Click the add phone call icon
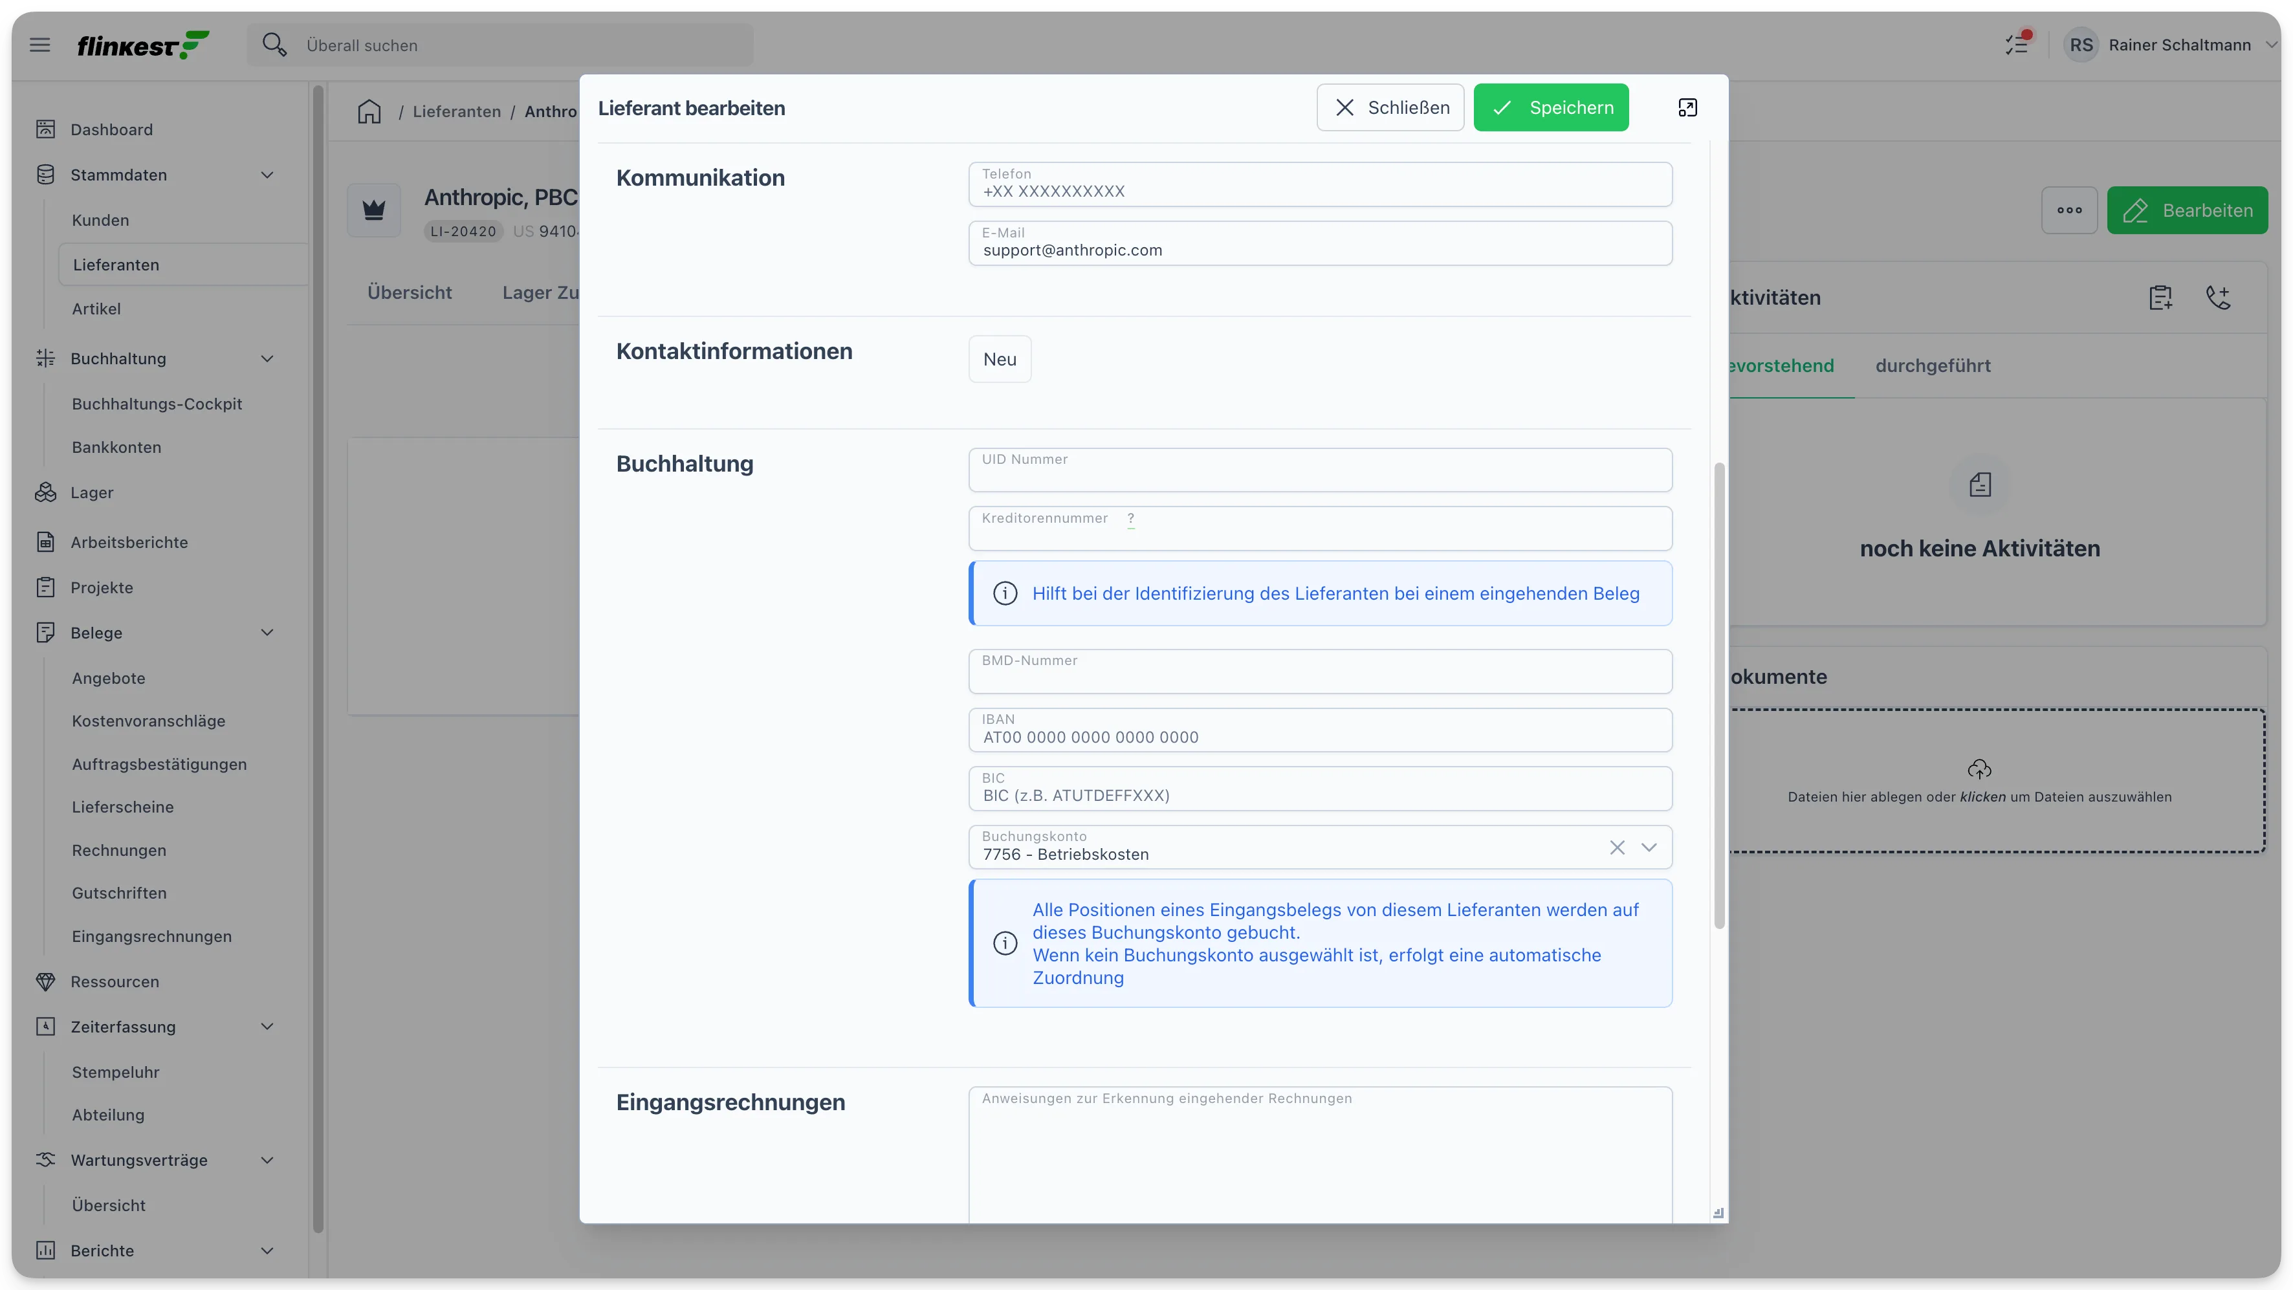Viewport: 2293px width, 1290px height. point(2218,298)
